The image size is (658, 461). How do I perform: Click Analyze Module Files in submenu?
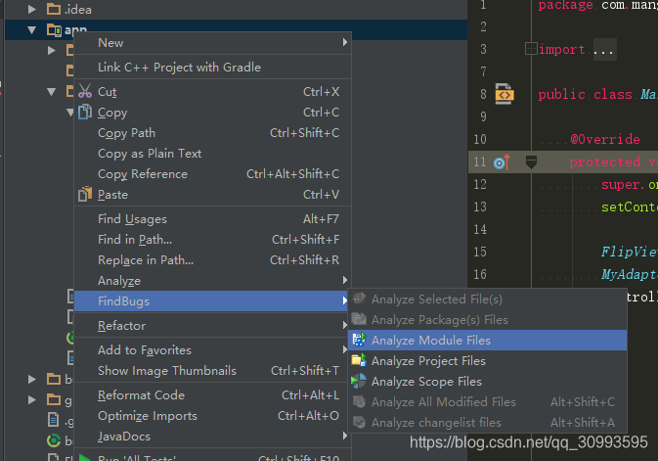pos(488,340)
